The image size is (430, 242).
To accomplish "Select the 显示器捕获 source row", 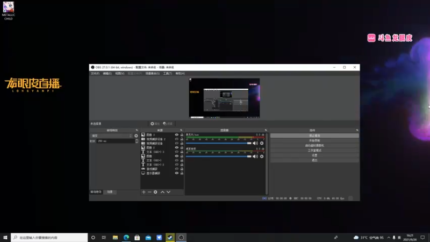I will tap(162, 173).
